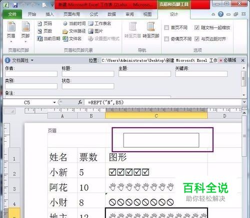This screenshot has height=218, width=250.
Task: Insert Sheet Name element (工作表名)
Action: point(99,23)
